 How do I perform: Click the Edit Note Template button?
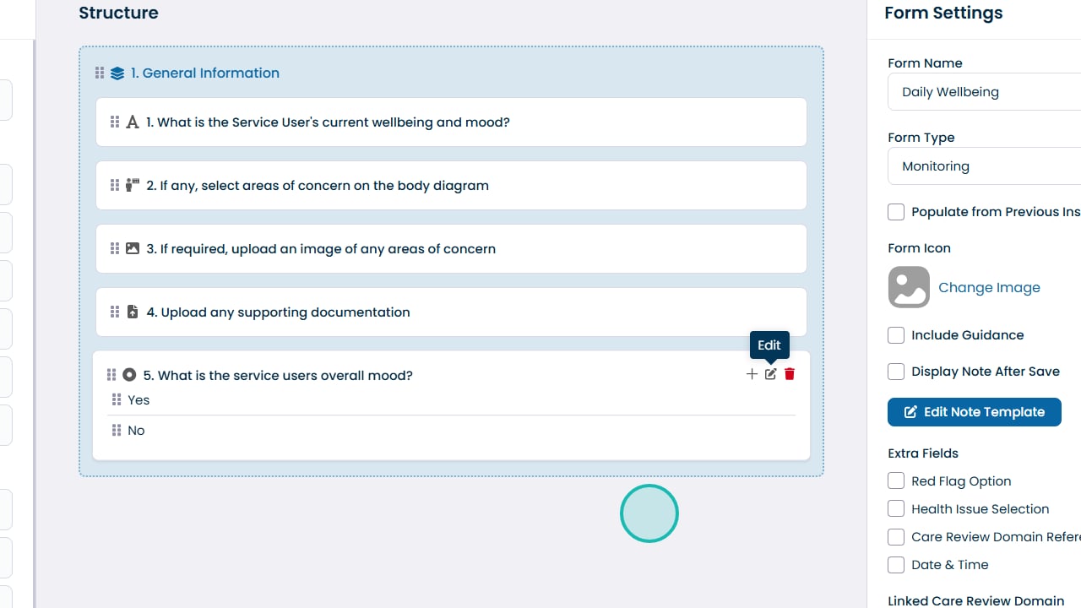coord(974,412)
